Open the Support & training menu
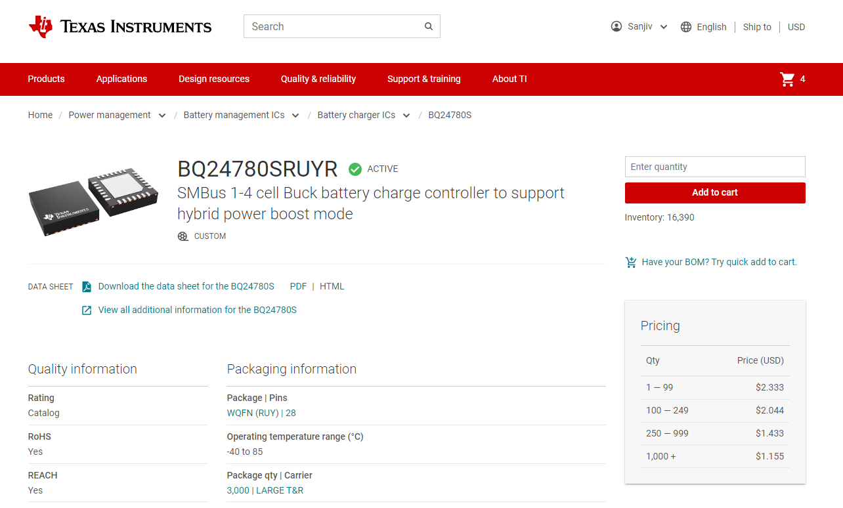The width and height of the screenshot is (843, 508). coord(424,79)
